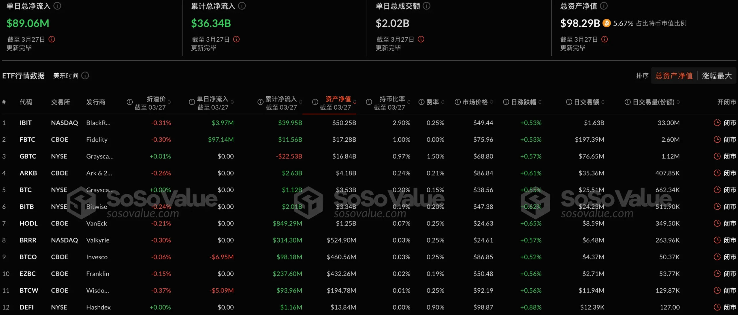Click the 排序 label
This screenshot has height=315, width=738.
click(642, 76)
